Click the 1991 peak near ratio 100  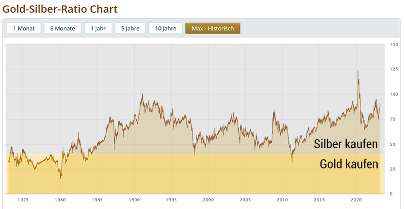tap(142, 95)
